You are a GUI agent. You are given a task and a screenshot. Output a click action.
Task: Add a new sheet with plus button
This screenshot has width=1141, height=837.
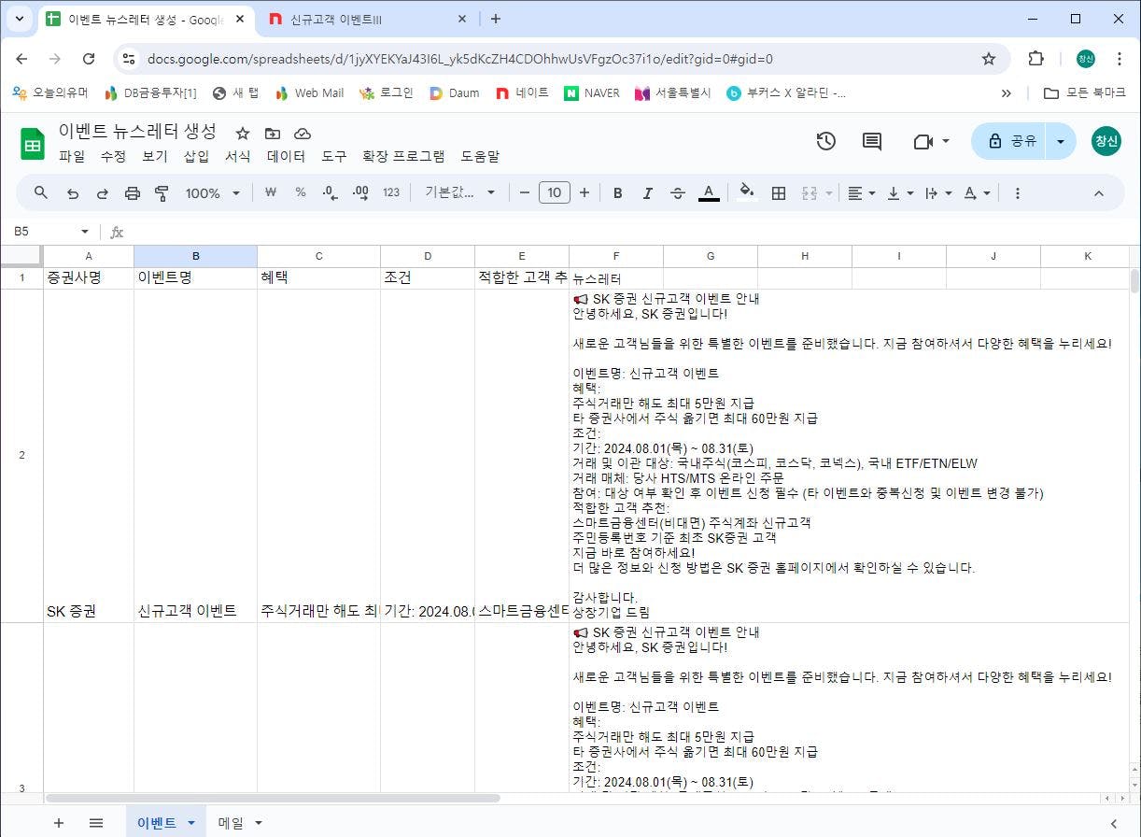pyautogui.click(x=59, y=823)
